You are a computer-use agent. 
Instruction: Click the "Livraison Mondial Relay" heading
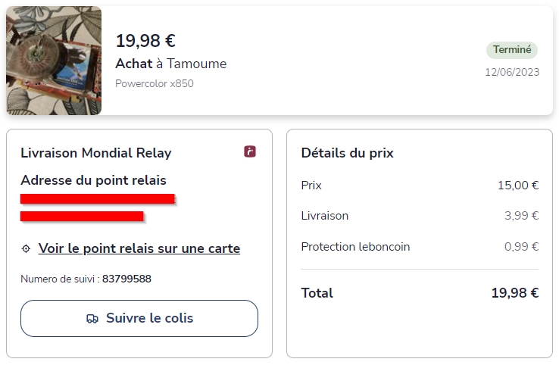tap(96, 153)
